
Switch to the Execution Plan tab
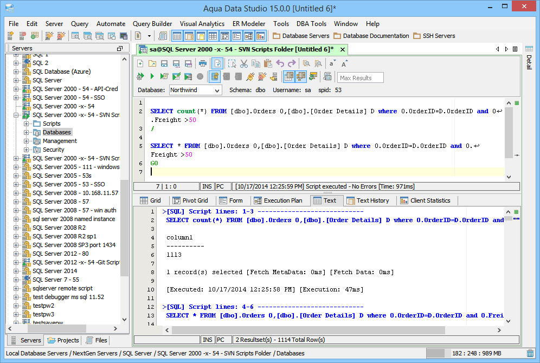(x=278, y=200)
